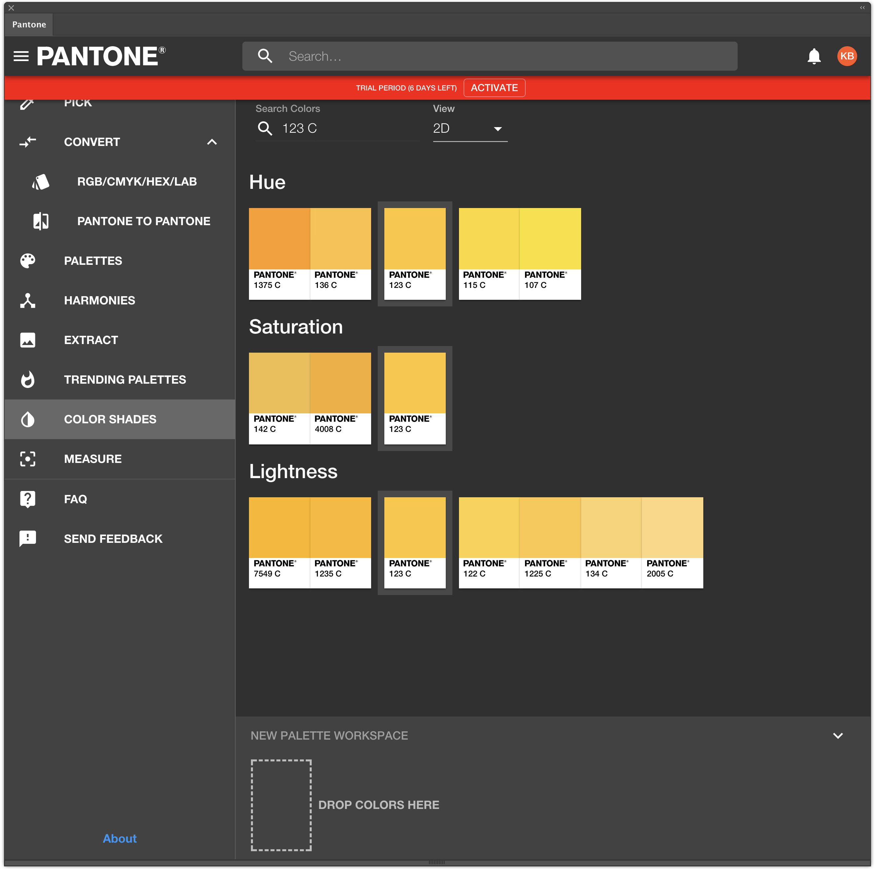Select Pantone 123 C in Lightness row
The width and height of the screenshot is (875, 873).
[415, 543]
